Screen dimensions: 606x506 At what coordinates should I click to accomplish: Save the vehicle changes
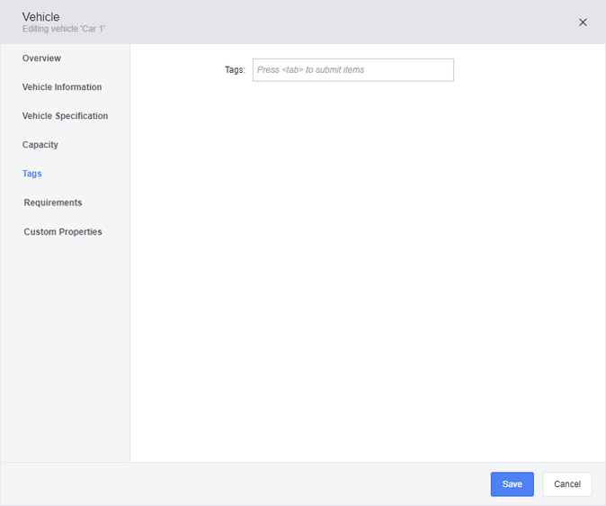click(512, 483)
